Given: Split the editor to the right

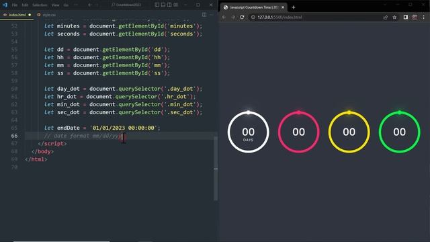Looking at the screenshot, I should [204, 15].
